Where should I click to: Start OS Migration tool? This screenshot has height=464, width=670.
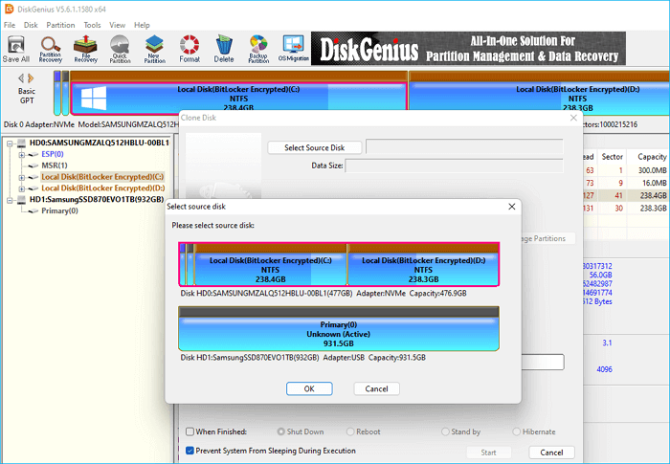click(x=294, y=49)
